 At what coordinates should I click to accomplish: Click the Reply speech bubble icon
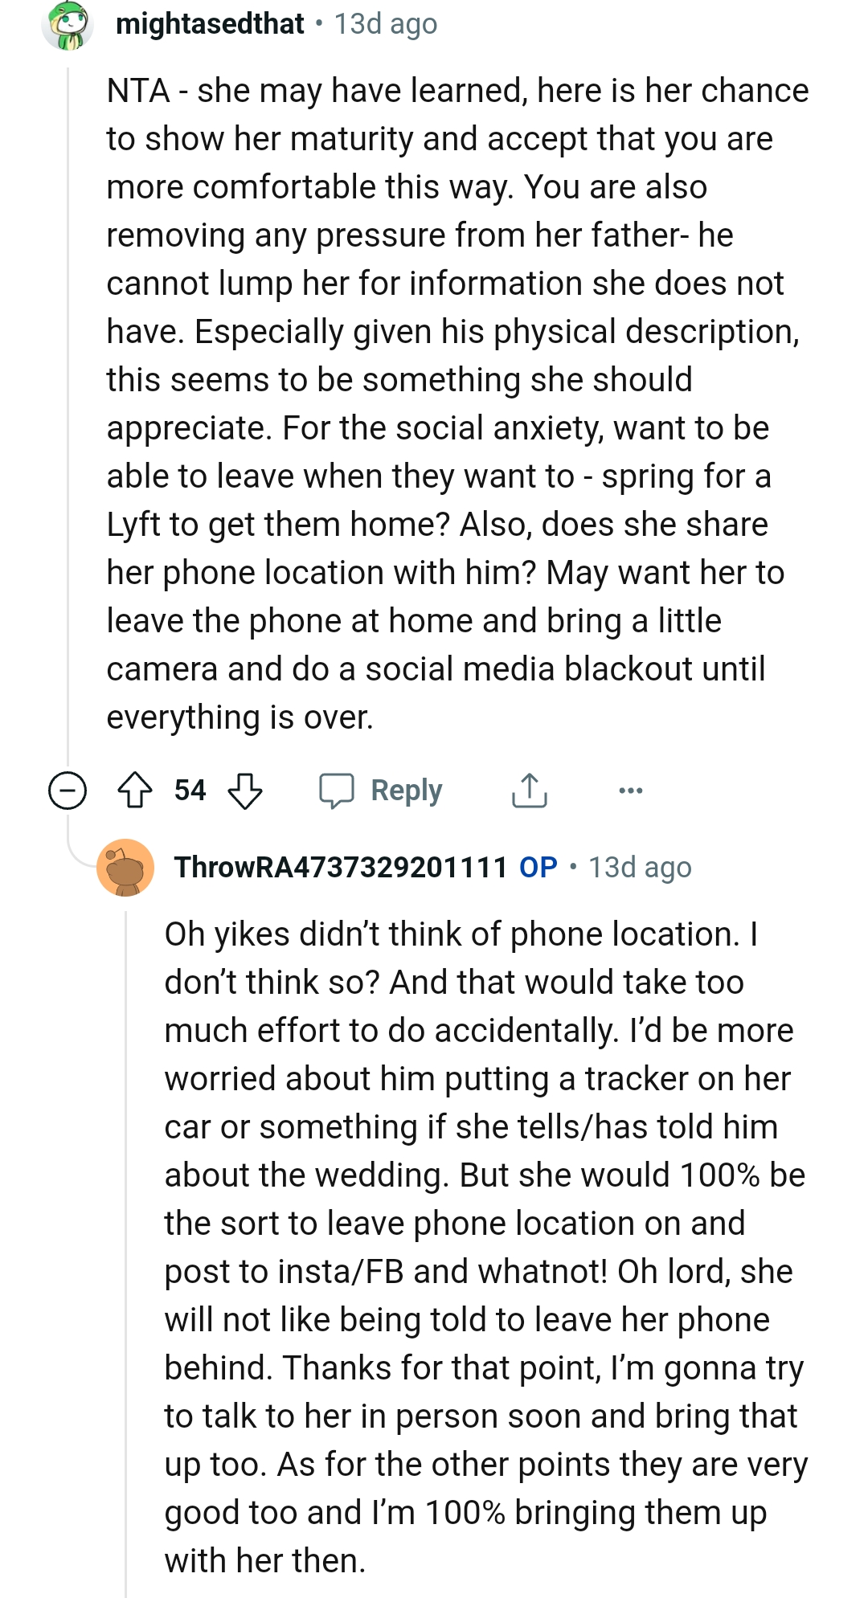click(338, 790)
